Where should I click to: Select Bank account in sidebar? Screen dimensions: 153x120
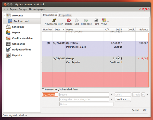21,21
